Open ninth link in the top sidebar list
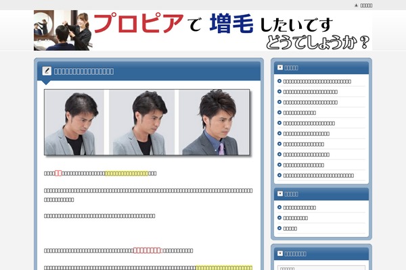 click(303, 165)
